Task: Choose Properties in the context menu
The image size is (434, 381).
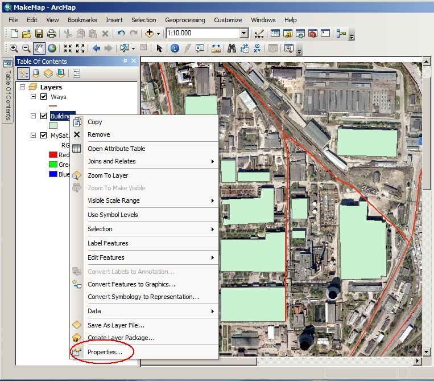Action: (105, 352)
